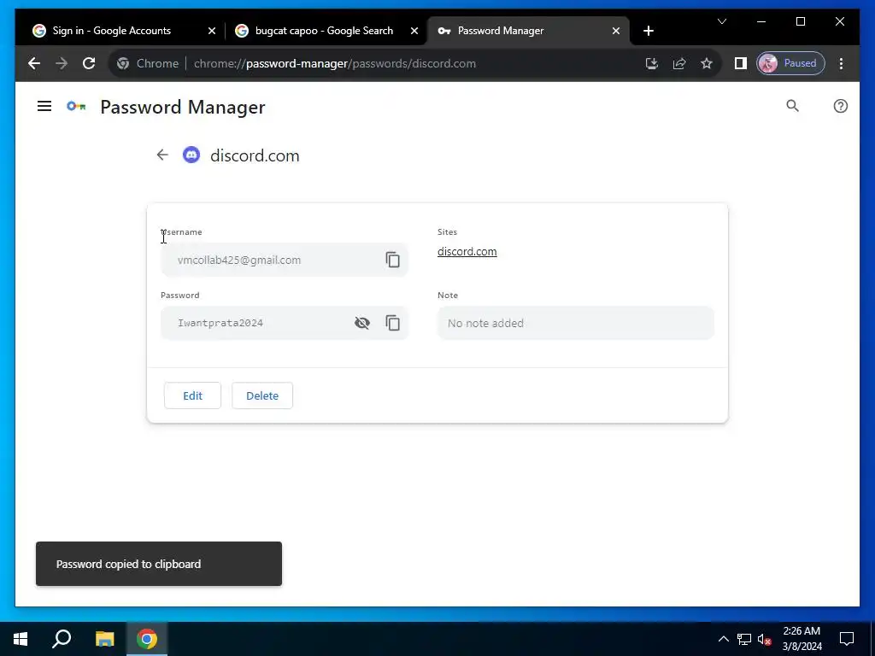This screenshot has height=656, width=875.
Task: Click the password field Iwantprata2024
Action: pos(284,322)
